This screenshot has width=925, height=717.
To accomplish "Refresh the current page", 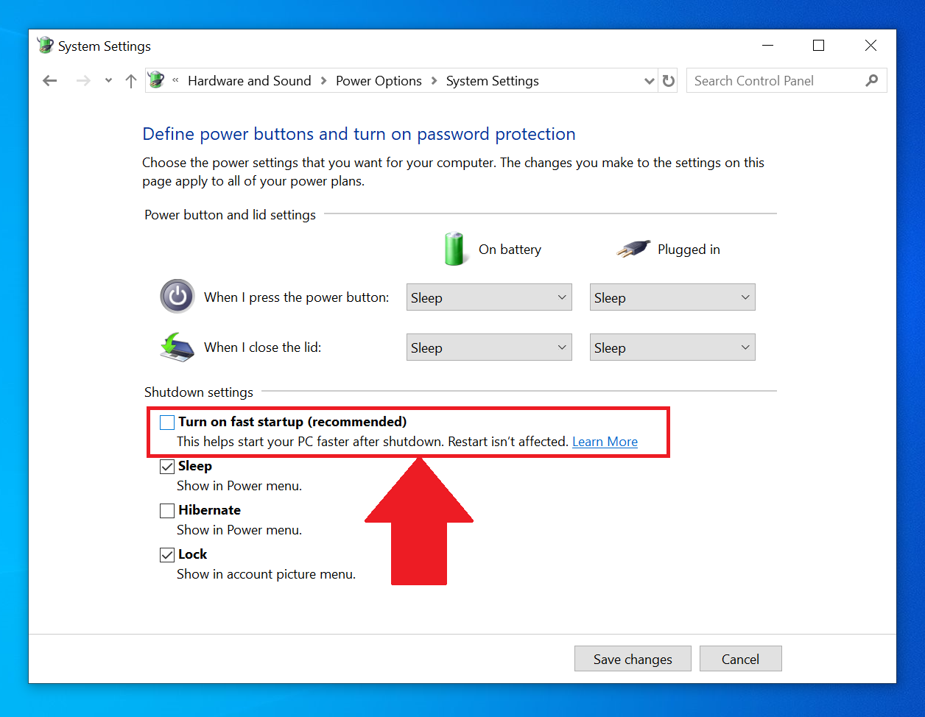I will [x=668, y=80].
